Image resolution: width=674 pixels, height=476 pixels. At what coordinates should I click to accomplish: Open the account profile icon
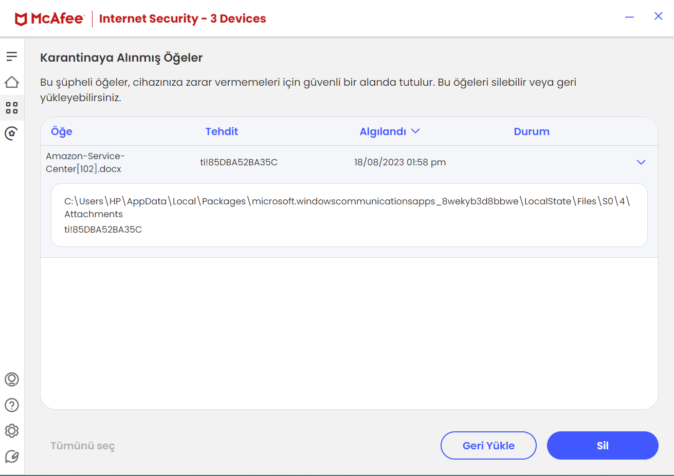point(12,379)
